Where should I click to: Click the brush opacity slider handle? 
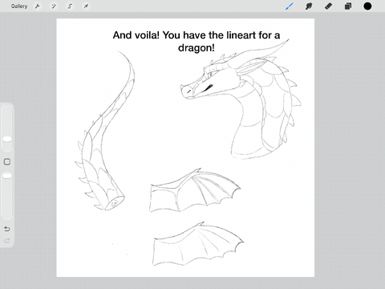pos(7,176)
